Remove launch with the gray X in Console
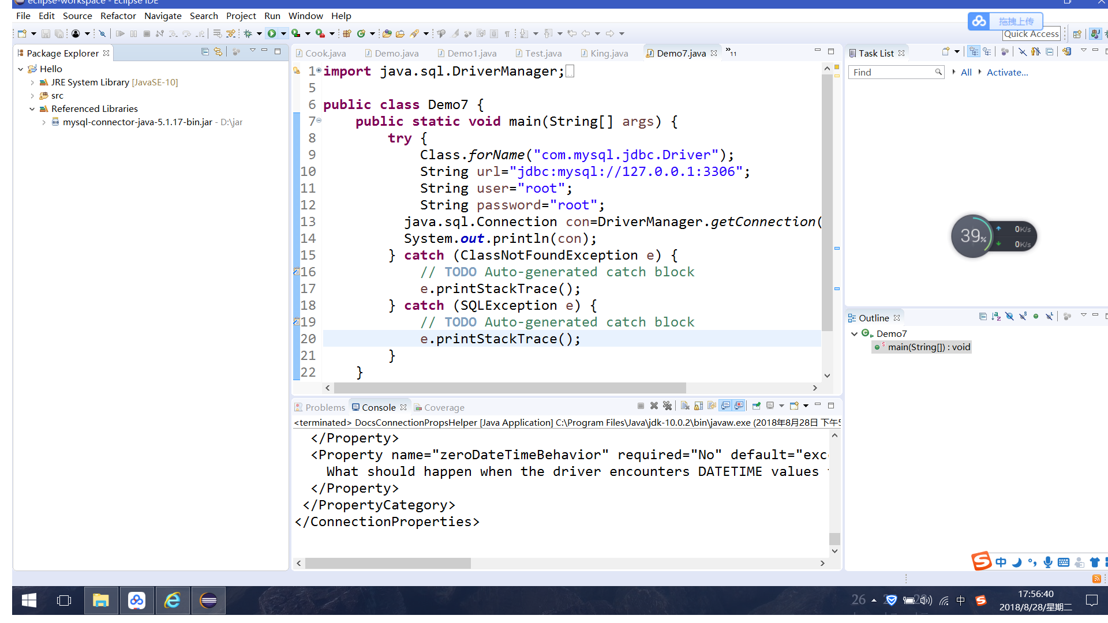The height and width of the screenshot is (623, 1108). [654, 406]
